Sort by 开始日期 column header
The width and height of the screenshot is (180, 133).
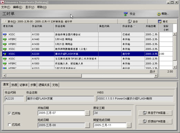(151, 28)
